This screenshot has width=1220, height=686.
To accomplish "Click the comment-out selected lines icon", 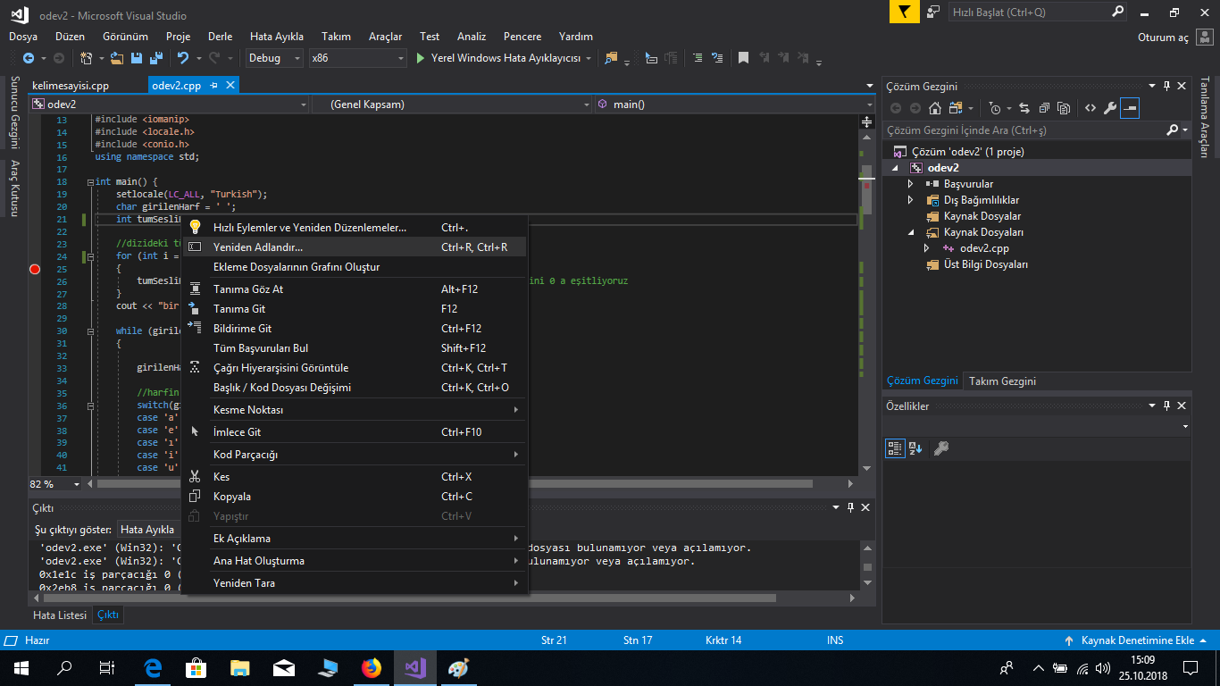I will tap(698, 58).
